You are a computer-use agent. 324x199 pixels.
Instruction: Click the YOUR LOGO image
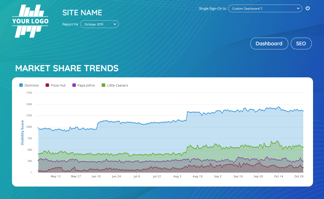[30, 21]
